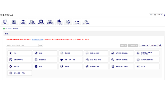Select 全ての帳票・手続き category
This screenshot has width=165, height=93.
click(x=20, y=73)
